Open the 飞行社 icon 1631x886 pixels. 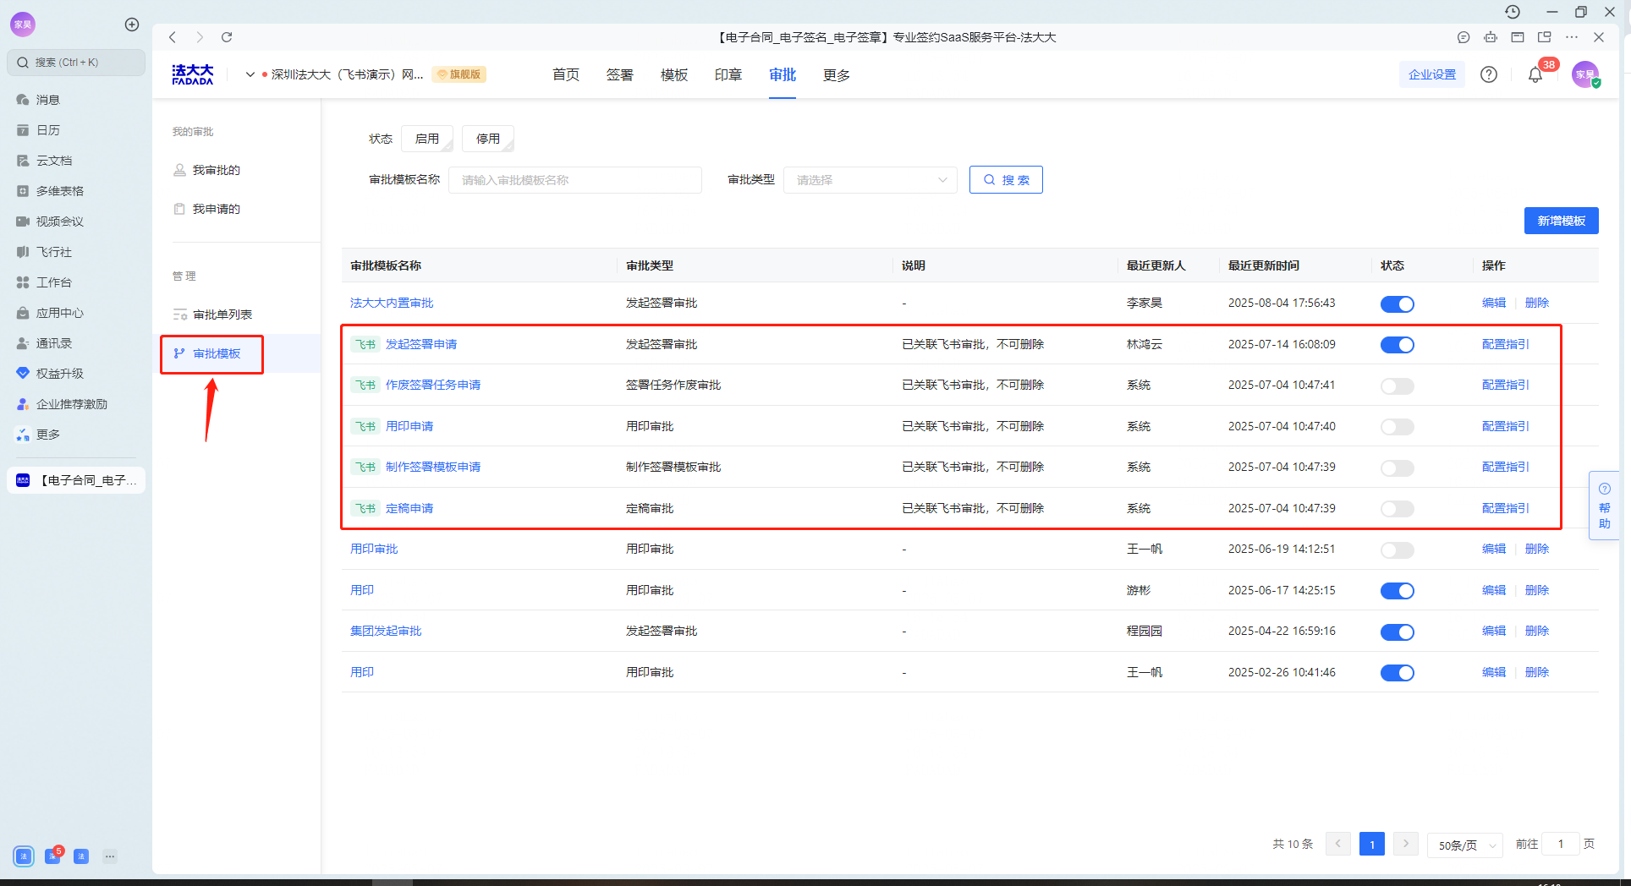tap(23, 252)
